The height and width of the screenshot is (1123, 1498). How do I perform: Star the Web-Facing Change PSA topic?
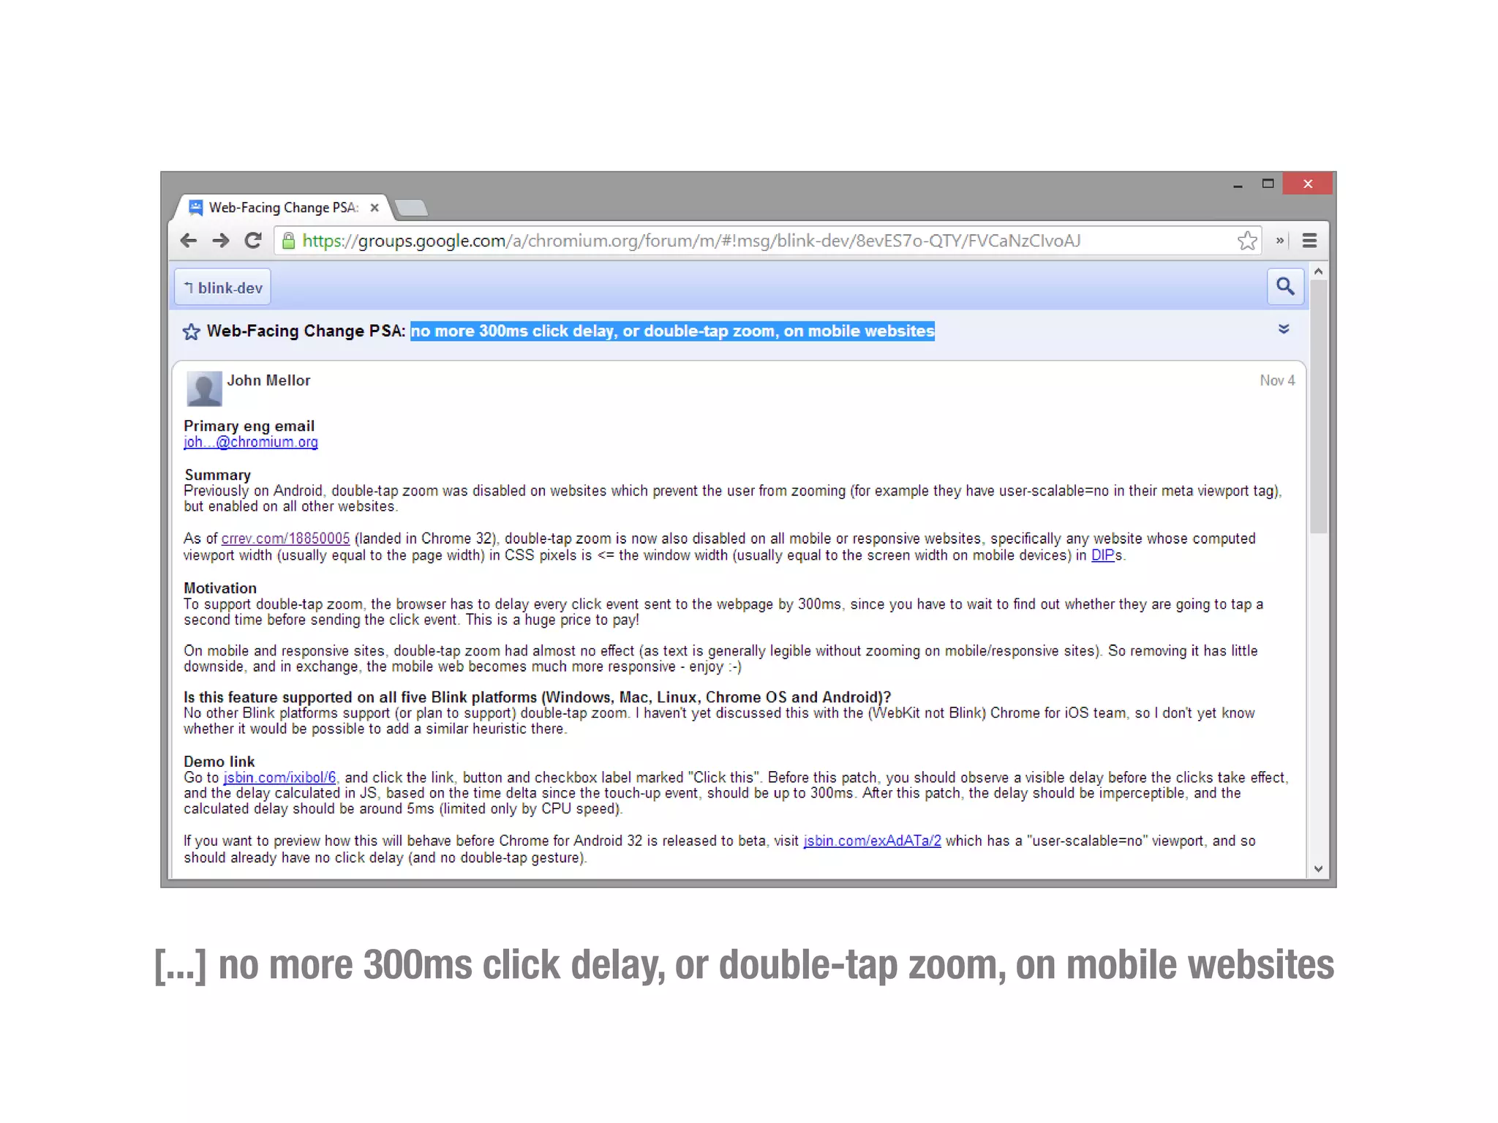pyautogui.click(x=191, y=331)
